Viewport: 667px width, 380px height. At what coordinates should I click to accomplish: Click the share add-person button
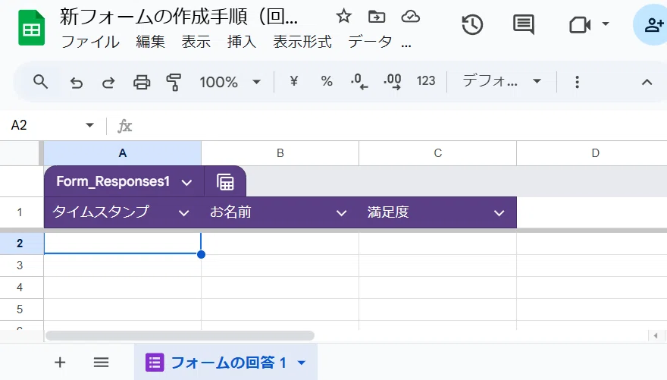pyautogui.click(x=652, y=25)
